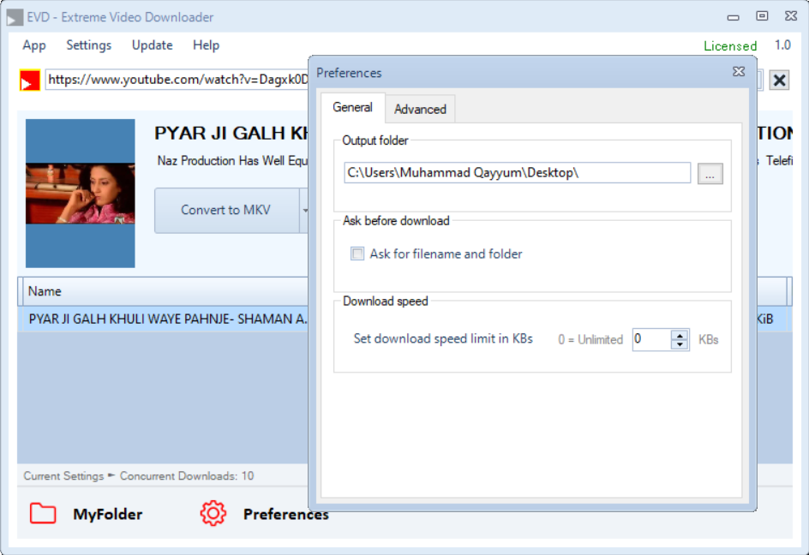Screen dimensions: 809x555
Task: Click the EVD app icon in title bar
Action: pos(15,17)
